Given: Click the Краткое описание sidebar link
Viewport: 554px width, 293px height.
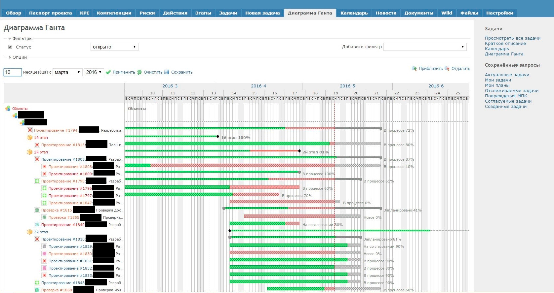Looking at the screenshot, I should coord(505,44).
